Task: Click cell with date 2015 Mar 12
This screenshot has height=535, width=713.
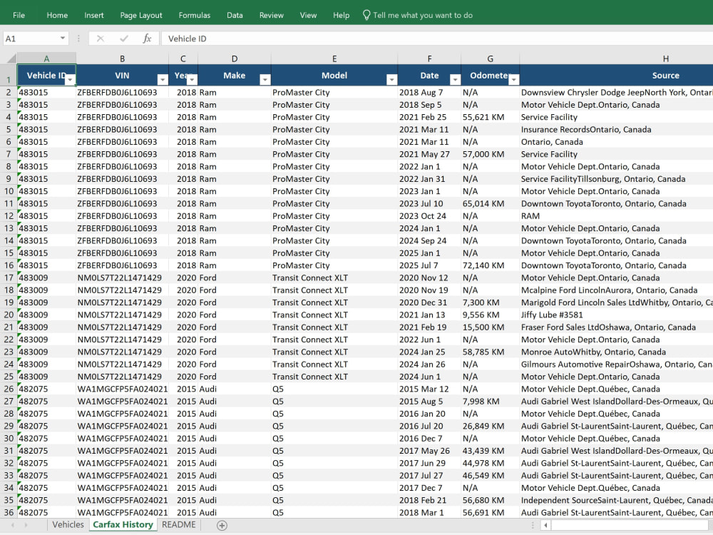Action: pos(429,389)
